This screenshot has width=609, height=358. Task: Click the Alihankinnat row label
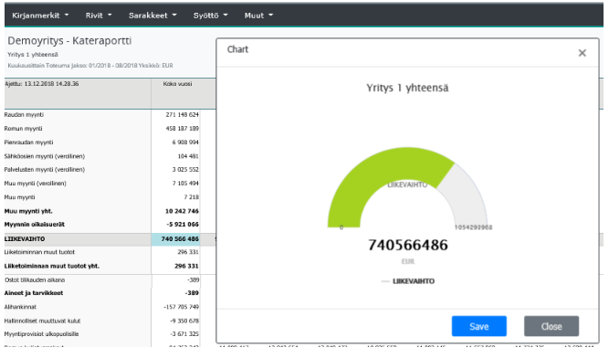pos(20,307)
